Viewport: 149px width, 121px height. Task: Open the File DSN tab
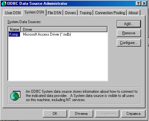coord(55,13)
